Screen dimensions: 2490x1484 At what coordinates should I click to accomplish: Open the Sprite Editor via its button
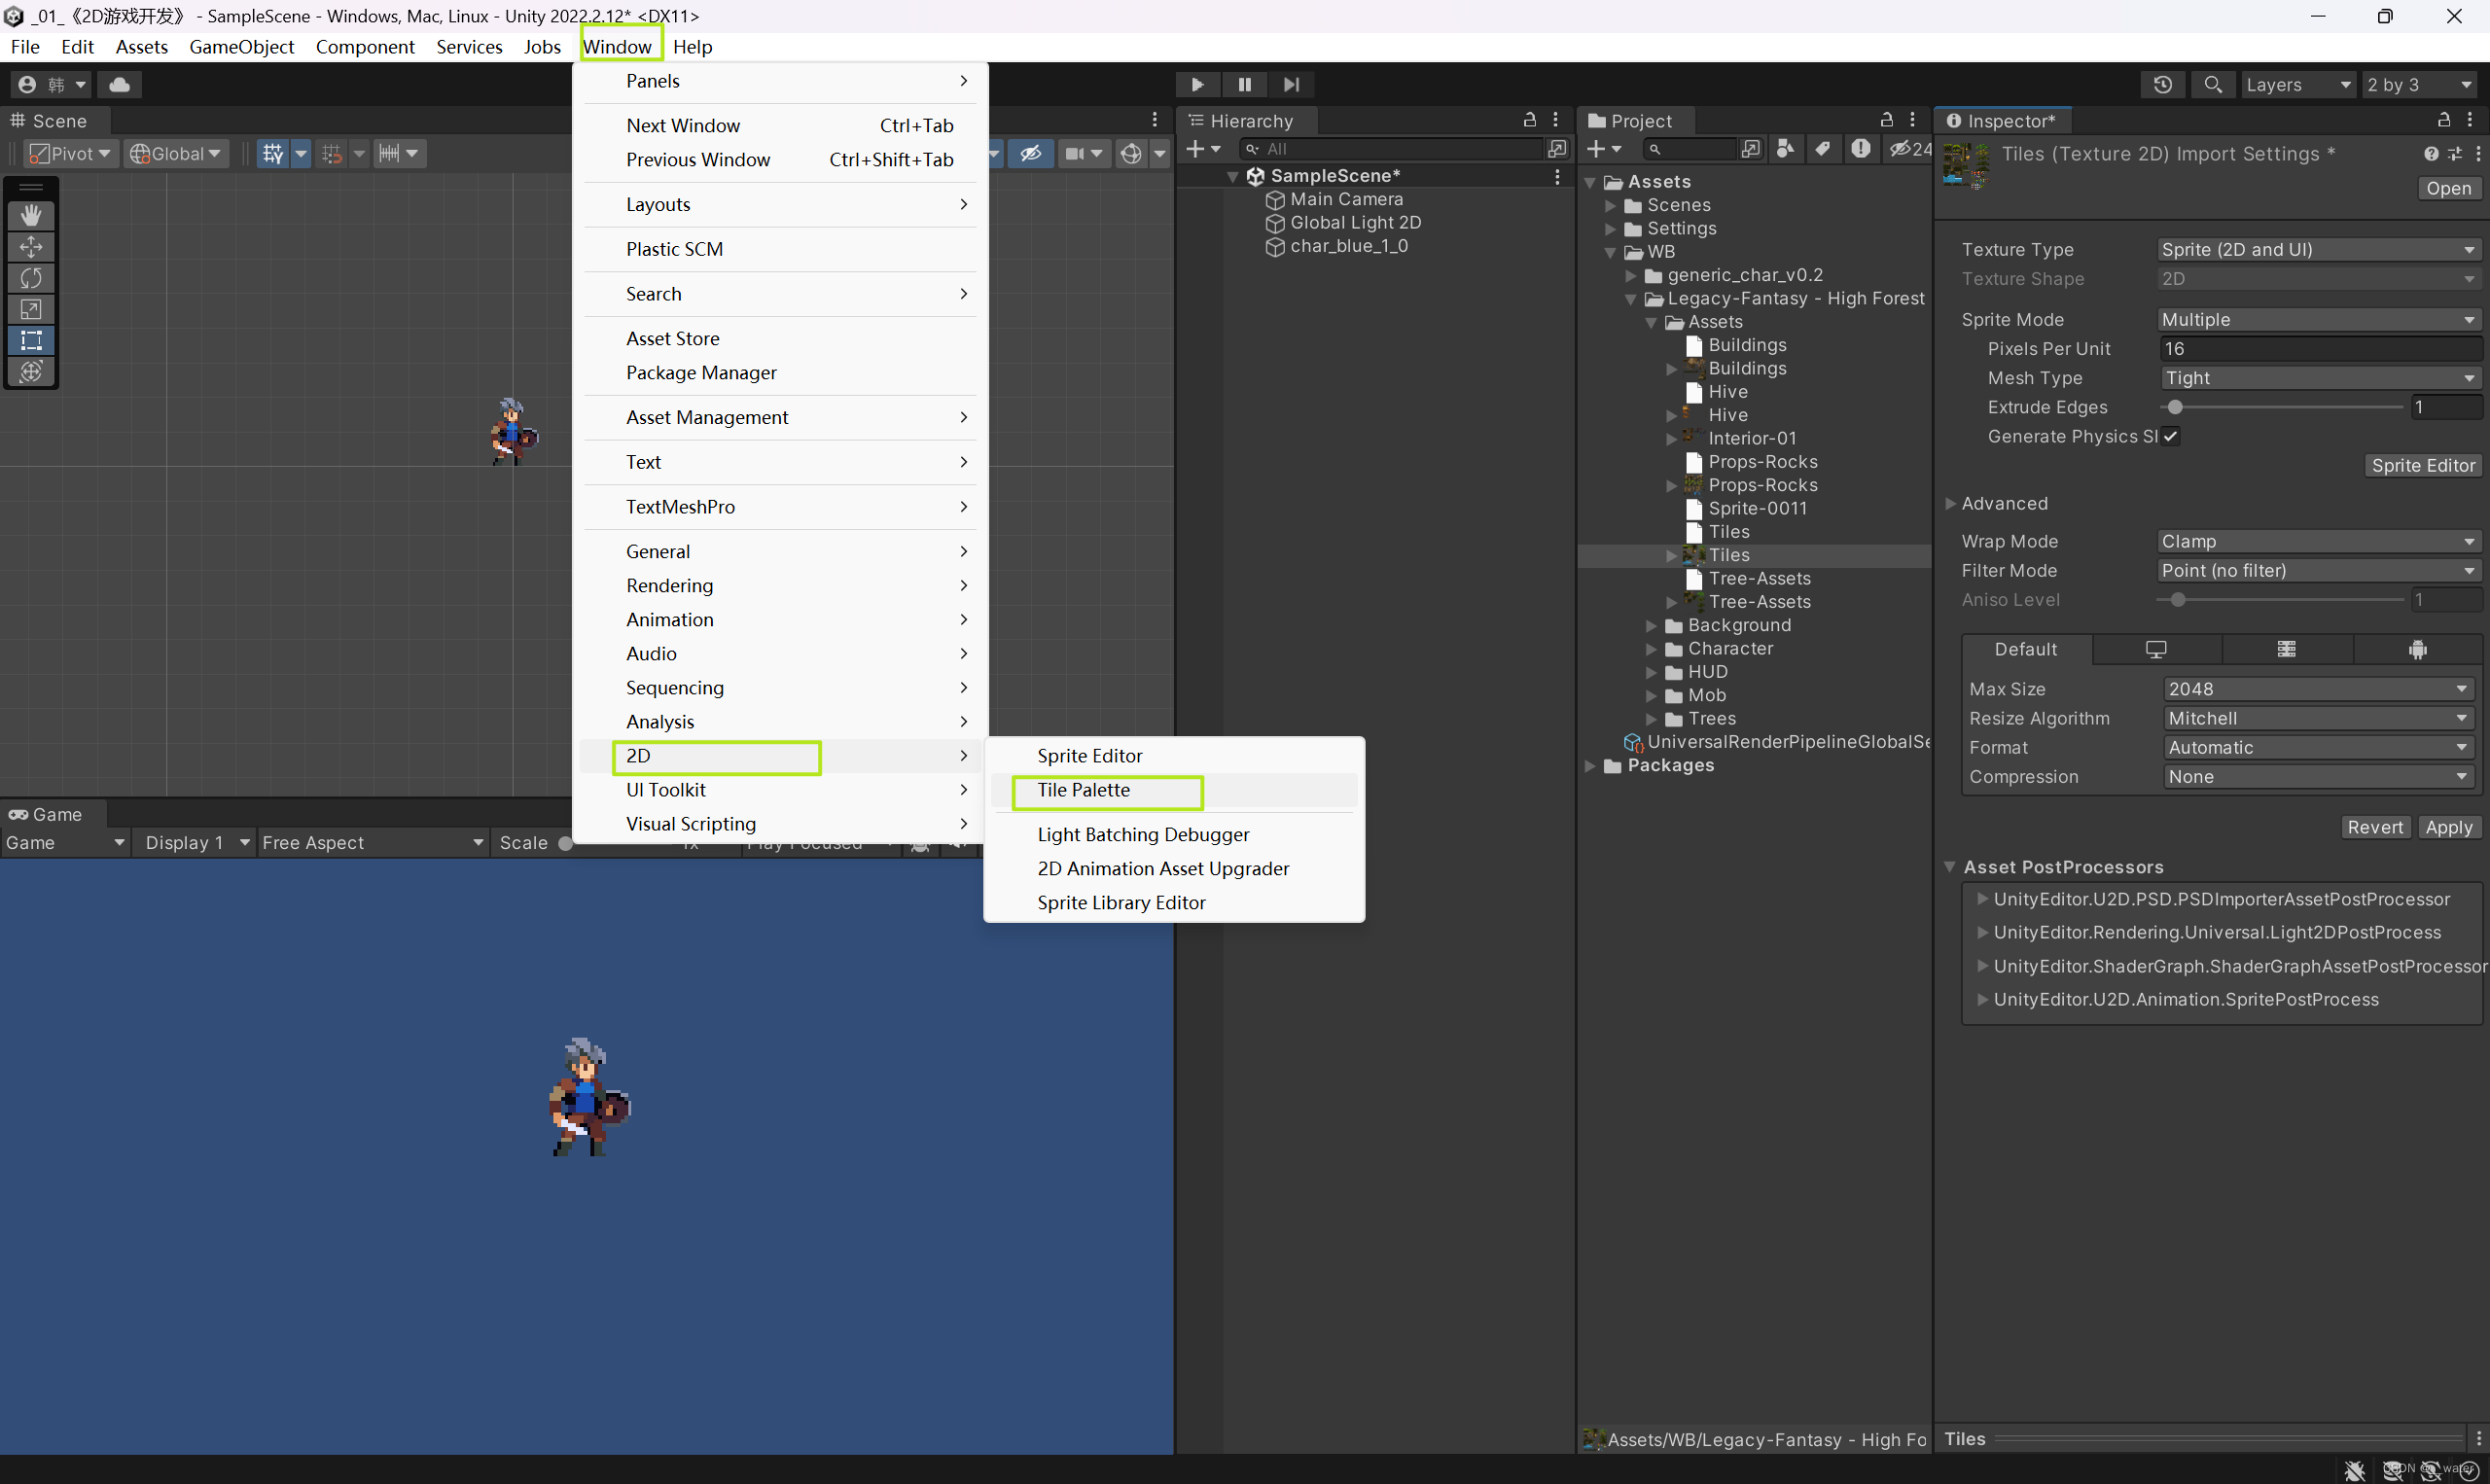[x=2422, y=464]
